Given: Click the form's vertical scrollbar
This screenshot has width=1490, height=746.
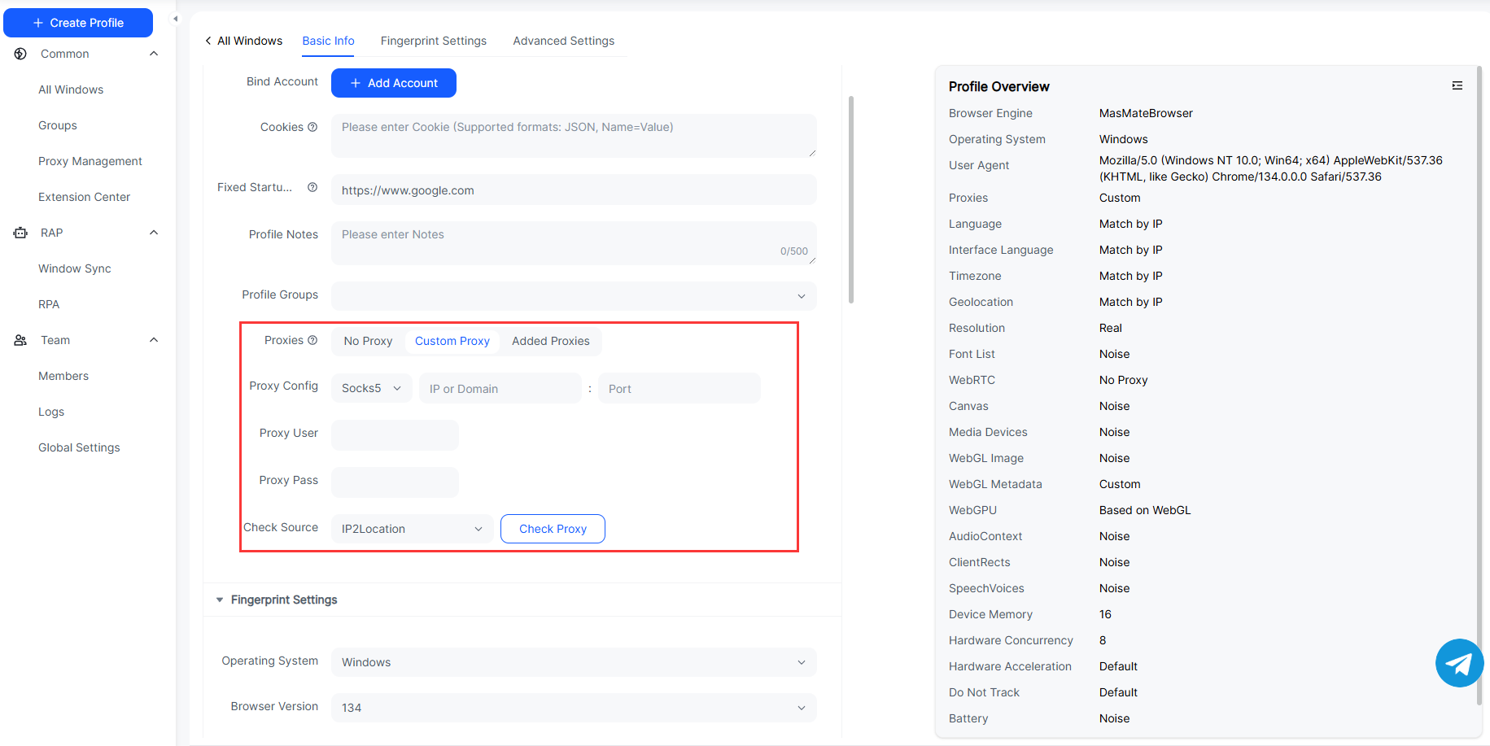Looking at the screenshot, I should point(851,199).
